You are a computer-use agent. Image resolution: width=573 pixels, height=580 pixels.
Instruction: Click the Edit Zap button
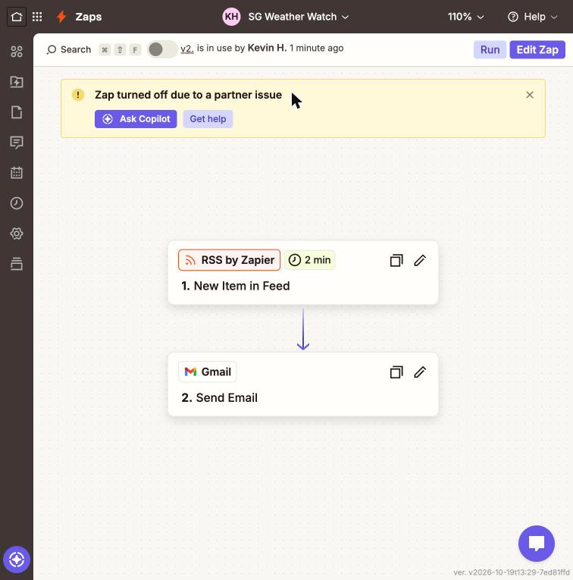click(537, 49)
